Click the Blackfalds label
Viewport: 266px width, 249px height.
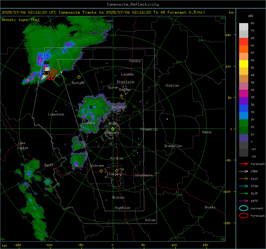tap(126, 82)
